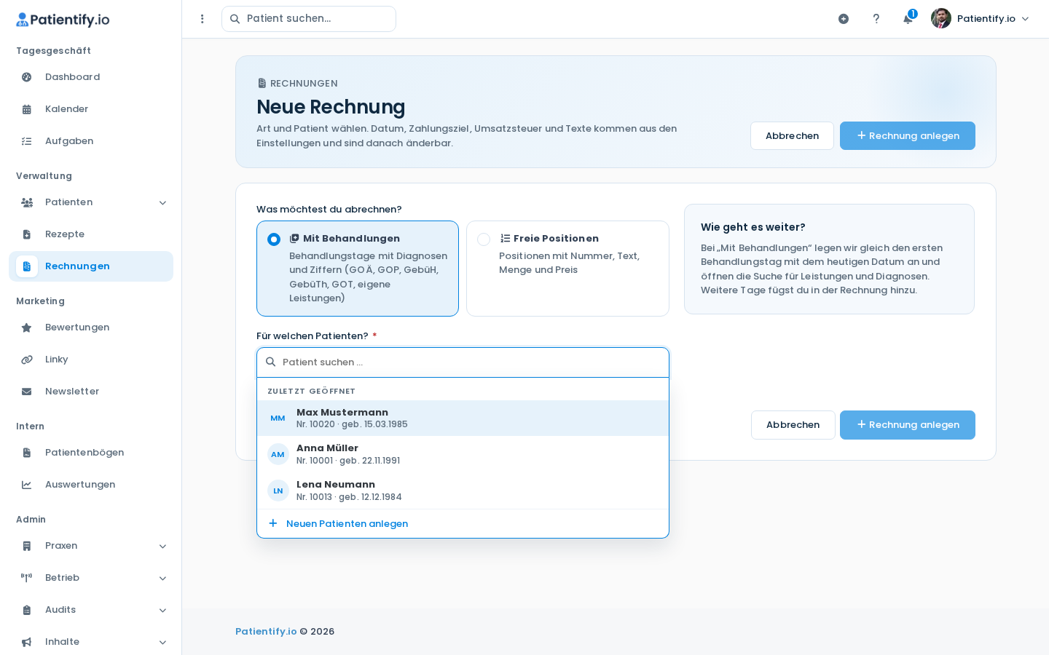1049x655 pixels.
Task: Select the Rechnungen invoice icon
Action: [27, 266]
